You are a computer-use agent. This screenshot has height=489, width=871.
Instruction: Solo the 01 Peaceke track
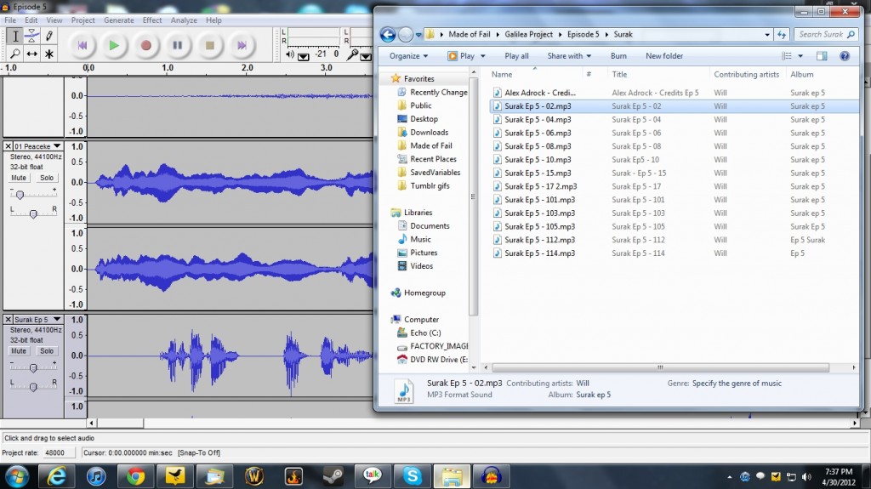click(47, 178)
